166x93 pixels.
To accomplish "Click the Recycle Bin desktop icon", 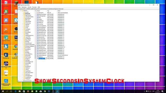I will point(6,3).
